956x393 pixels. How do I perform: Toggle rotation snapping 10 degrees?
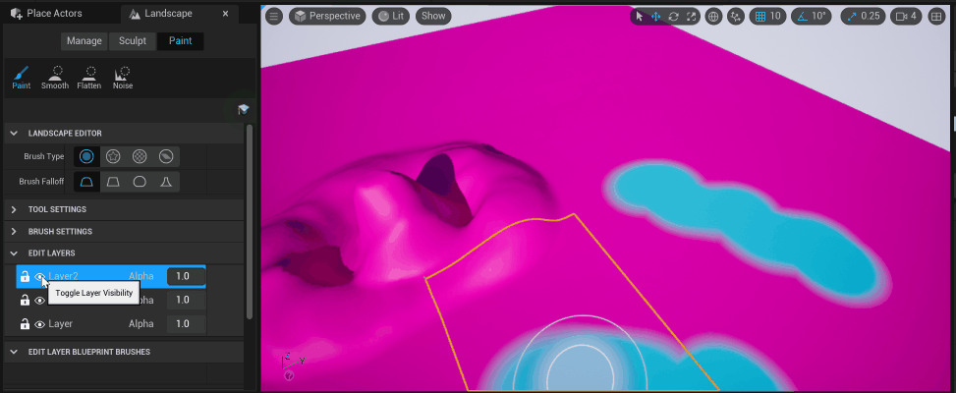(x=812, y=17)
